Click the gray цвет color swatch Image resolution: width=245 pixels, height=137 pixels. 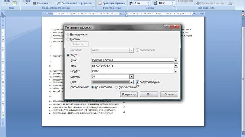[110, 82]
